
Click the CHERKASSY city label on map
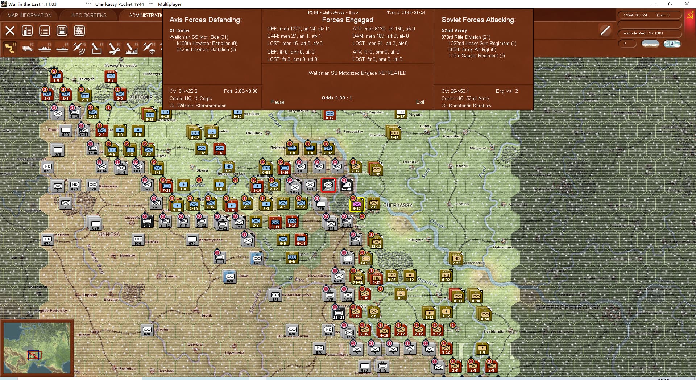[x=398, y=205]
